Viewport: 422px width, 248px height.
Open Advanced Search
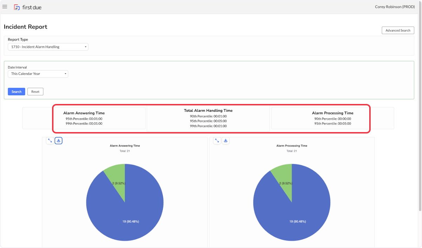coord(398,30)
